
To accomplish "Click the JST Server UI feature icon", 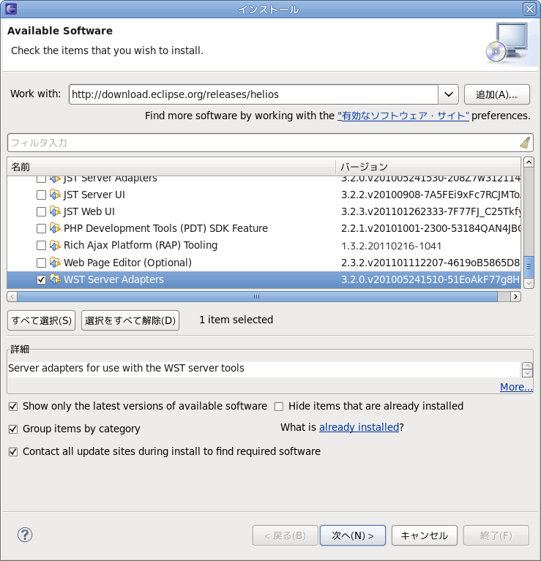I will (55, 195).
